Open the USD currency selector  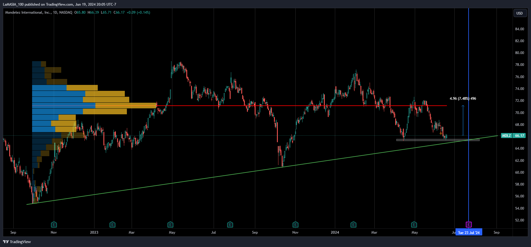click(x=519, y=13)
